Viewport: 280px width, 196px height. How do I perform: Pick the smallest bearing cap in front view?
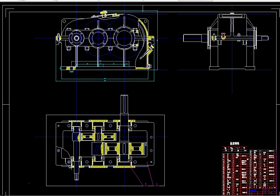[77, 38]
